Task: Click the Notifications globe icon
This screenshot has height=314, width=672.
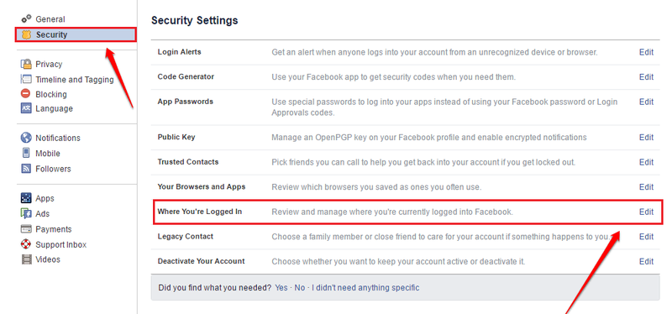Action: tap(27, 138)
